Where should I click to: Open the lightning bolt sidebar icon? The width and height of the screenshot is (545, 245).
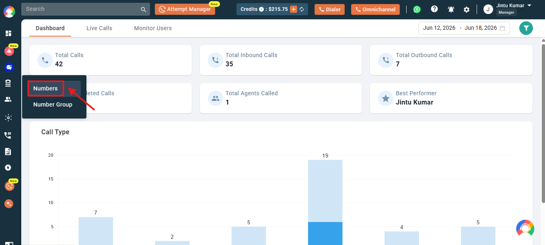8,168
